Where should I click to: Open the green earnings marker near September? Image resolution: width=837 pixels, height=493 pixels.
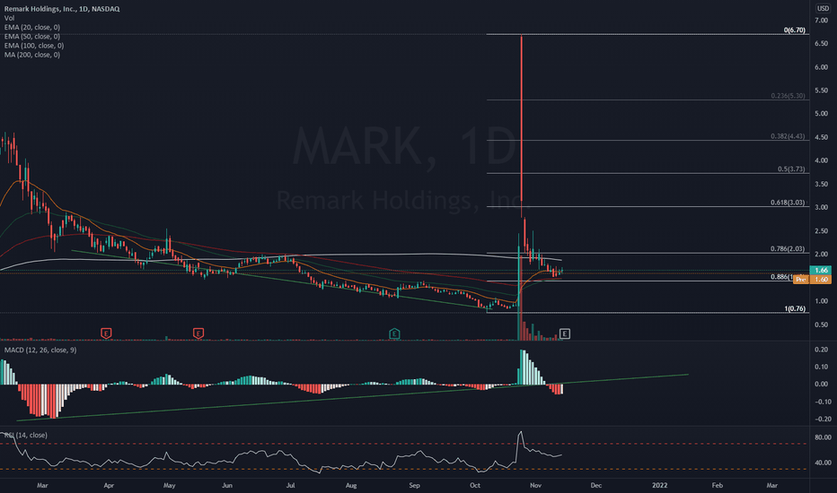(x=394, y=333)
